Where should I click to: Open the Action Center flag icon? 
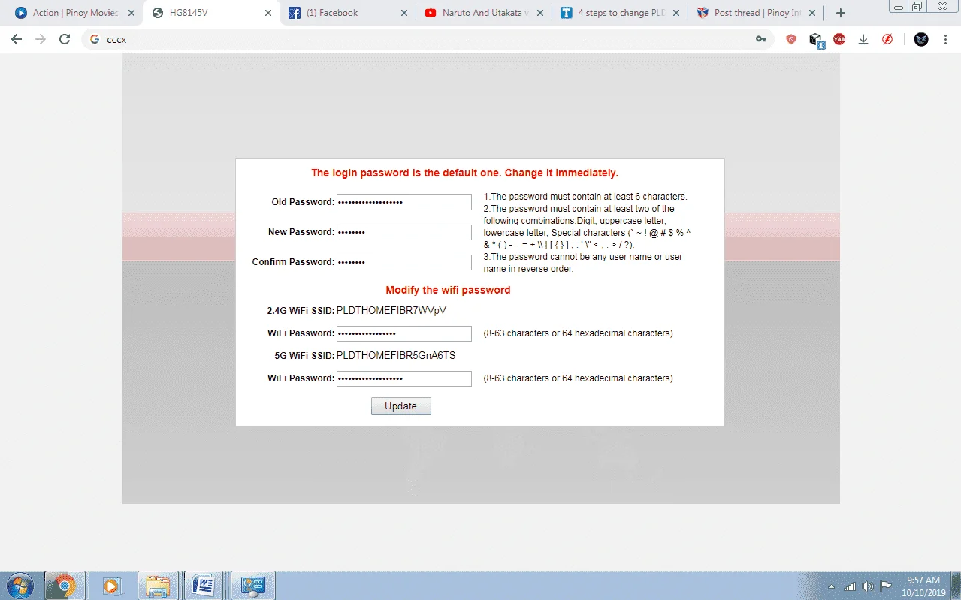[886, 586]
